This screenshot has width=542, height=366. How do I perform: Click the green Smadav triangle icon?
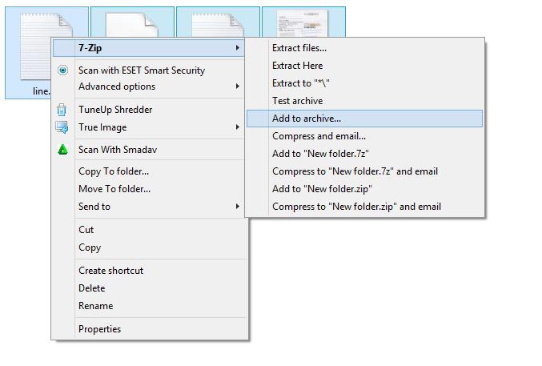tap(63, 149)
